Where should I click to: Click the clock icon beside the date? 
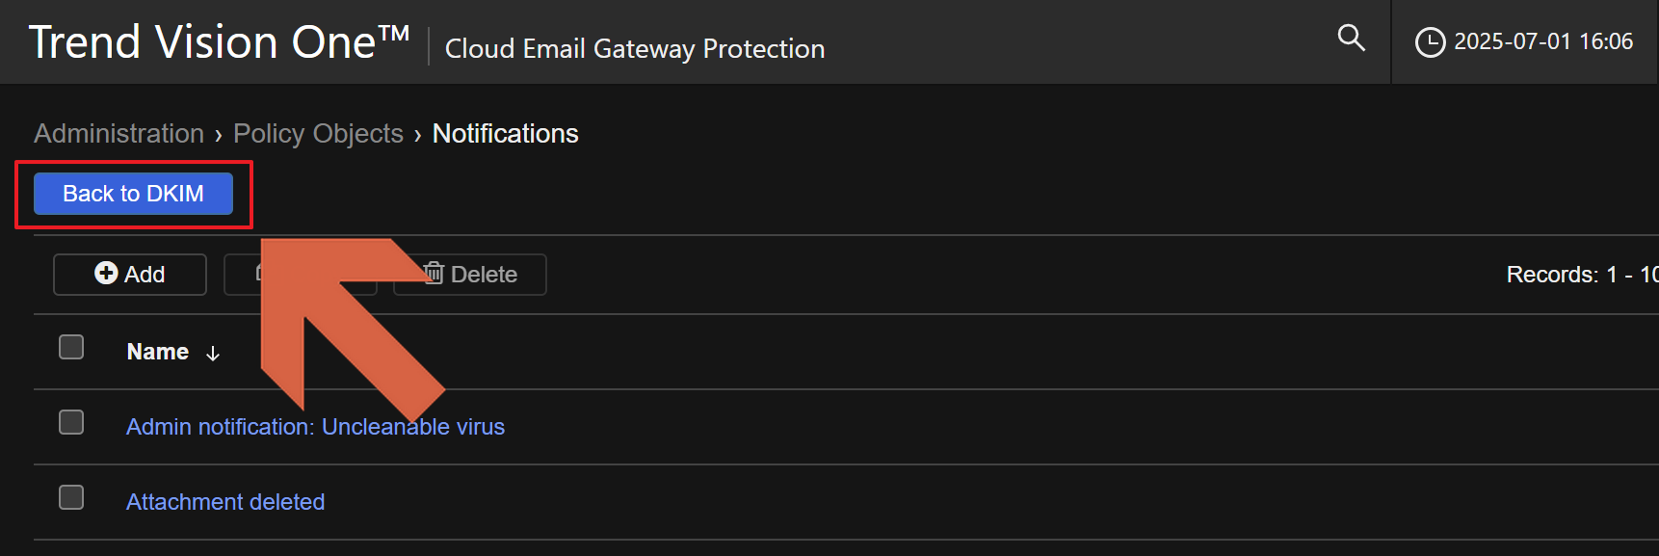coord(1430,42)
